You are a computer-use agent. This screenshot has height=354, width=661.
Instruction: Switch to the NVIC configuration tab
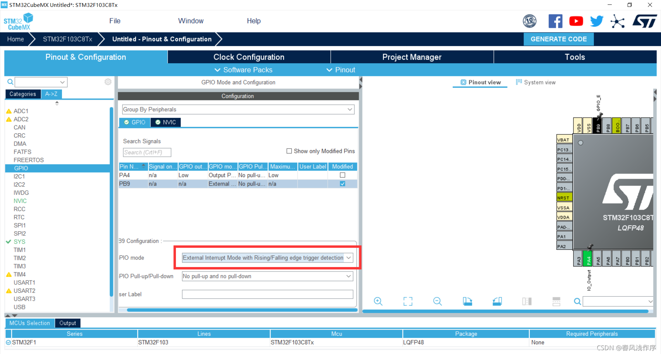pyautogui.click(x=166, y=122)
